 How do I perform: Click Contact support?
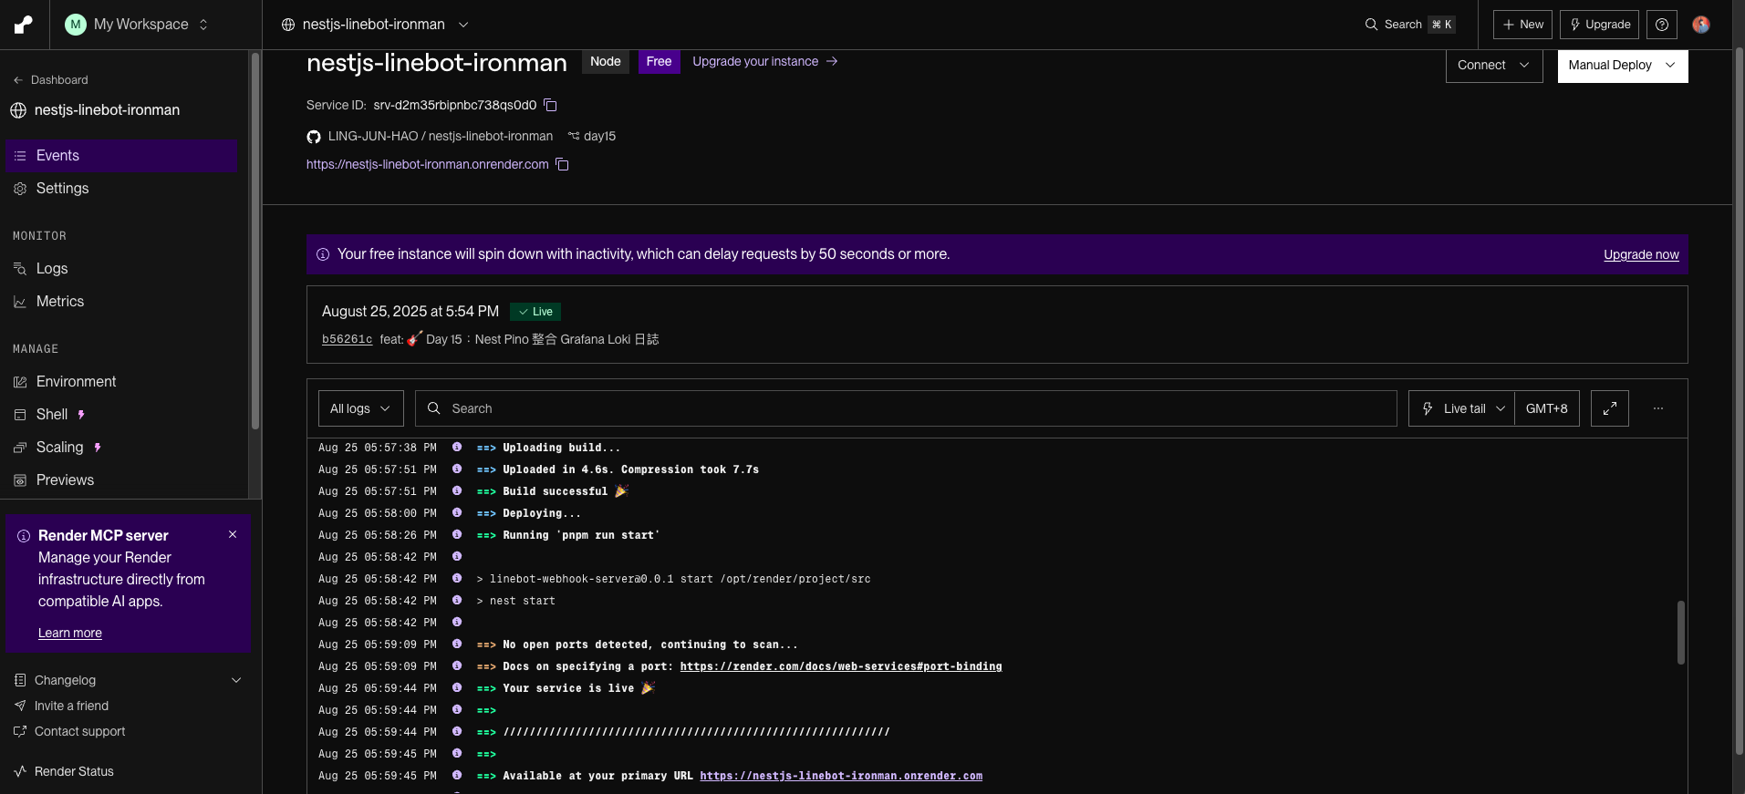(80, 731)
